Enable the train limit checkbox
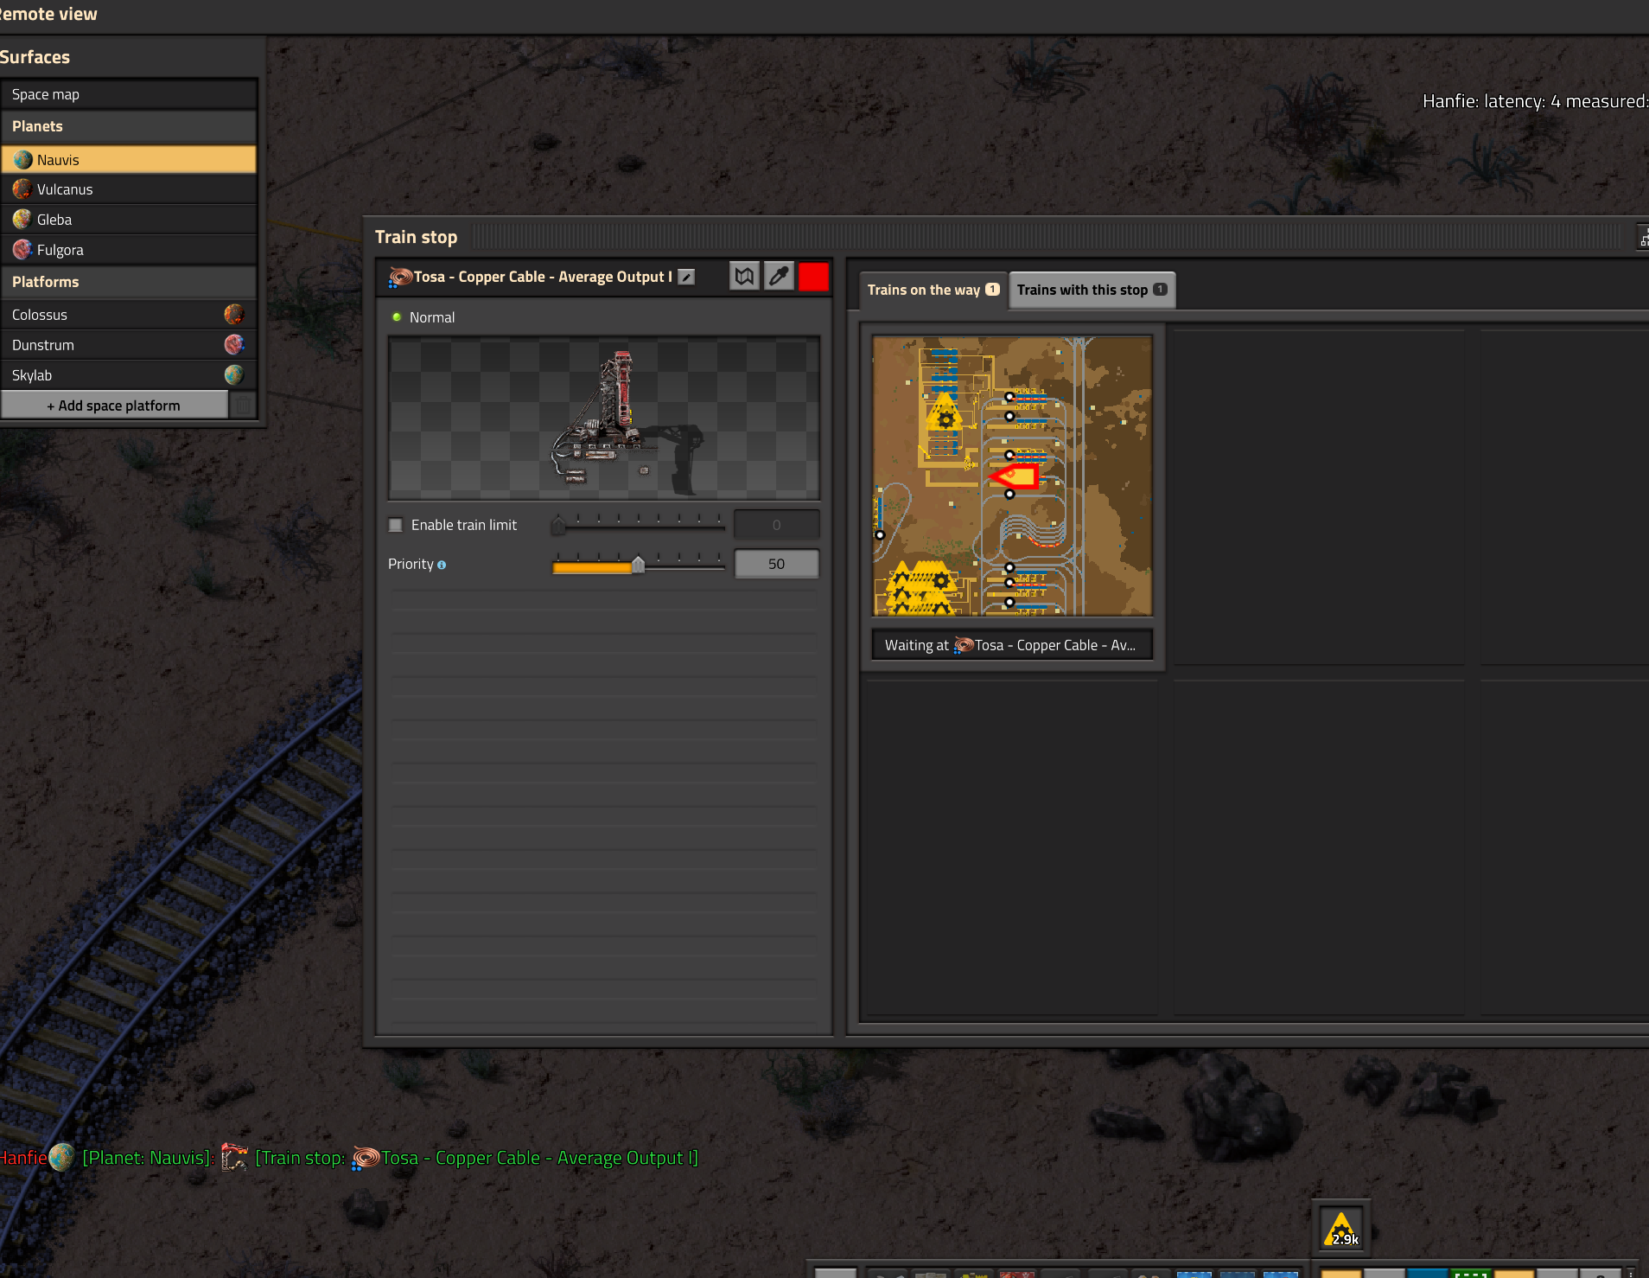Viewport: 1649px width, 1278px height. click(396, 525)
